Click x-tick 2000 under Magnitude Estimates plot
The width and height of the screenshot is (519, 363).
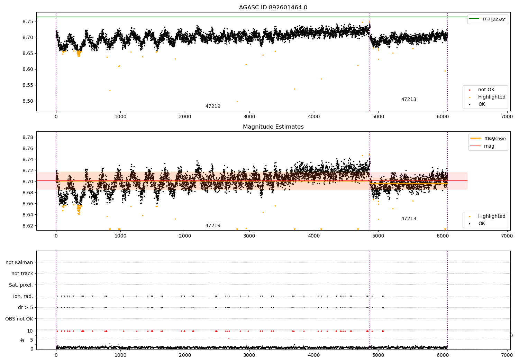[x=185, y=236]
